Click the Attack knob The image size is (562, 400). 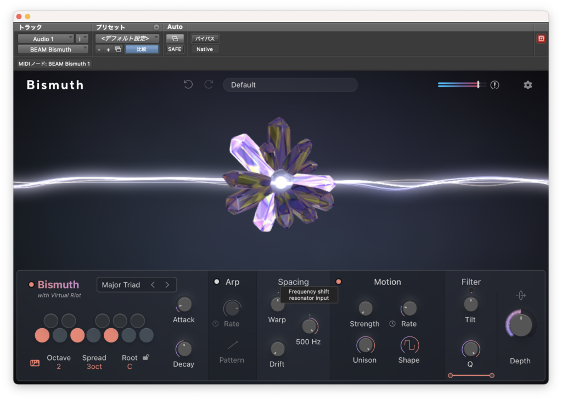point(184,305)
